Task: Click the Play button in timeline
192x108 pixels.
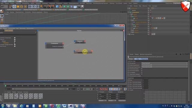Action: coord(88,89)
